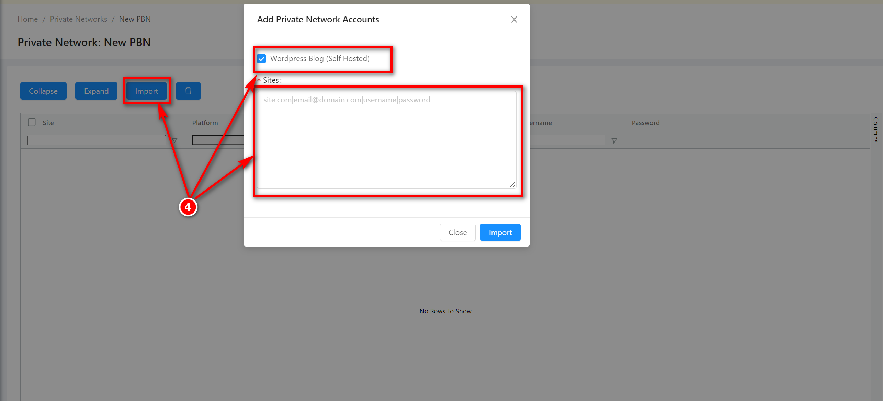This screenshot has height=401, width=883.
Task: Click the blue Import button in dialog
Action: 500,232
